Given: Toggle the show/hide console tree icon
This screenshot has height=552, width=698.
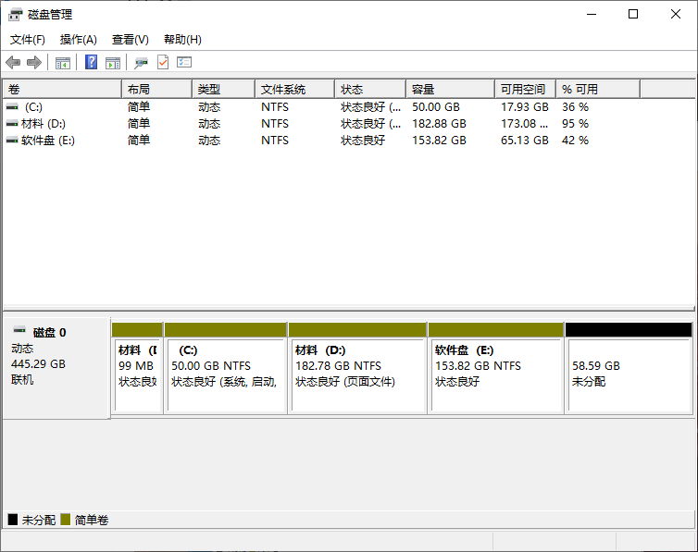Looking at the screenshot, I should click(63, 63).
